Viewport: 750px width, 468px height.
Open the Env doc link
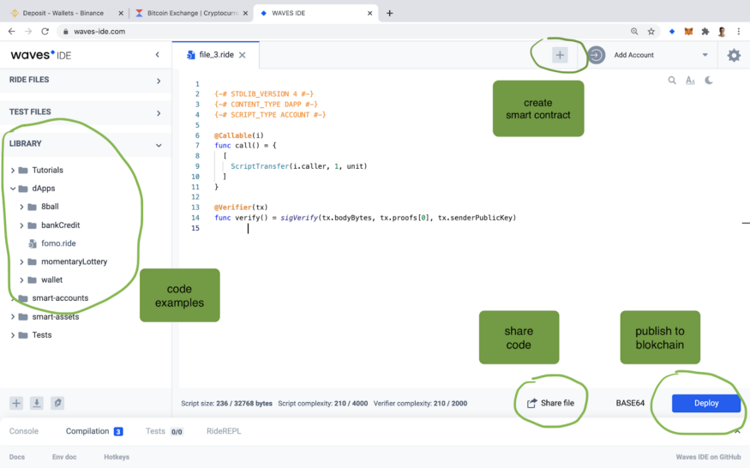tap(64, 457)
